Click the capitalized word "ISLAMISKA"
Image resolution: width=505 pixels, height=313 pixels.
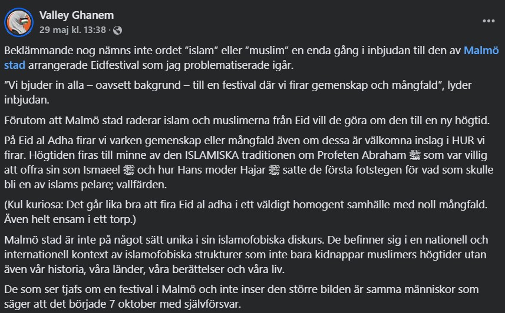coord(212,155)
